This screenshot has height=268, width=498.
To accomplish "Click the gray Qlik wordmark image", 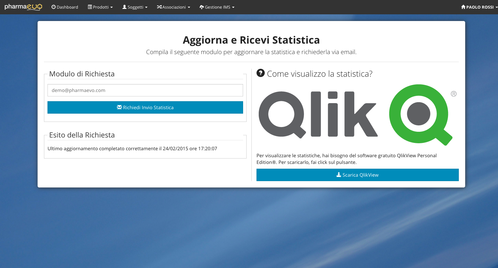I will pos(318,115).
